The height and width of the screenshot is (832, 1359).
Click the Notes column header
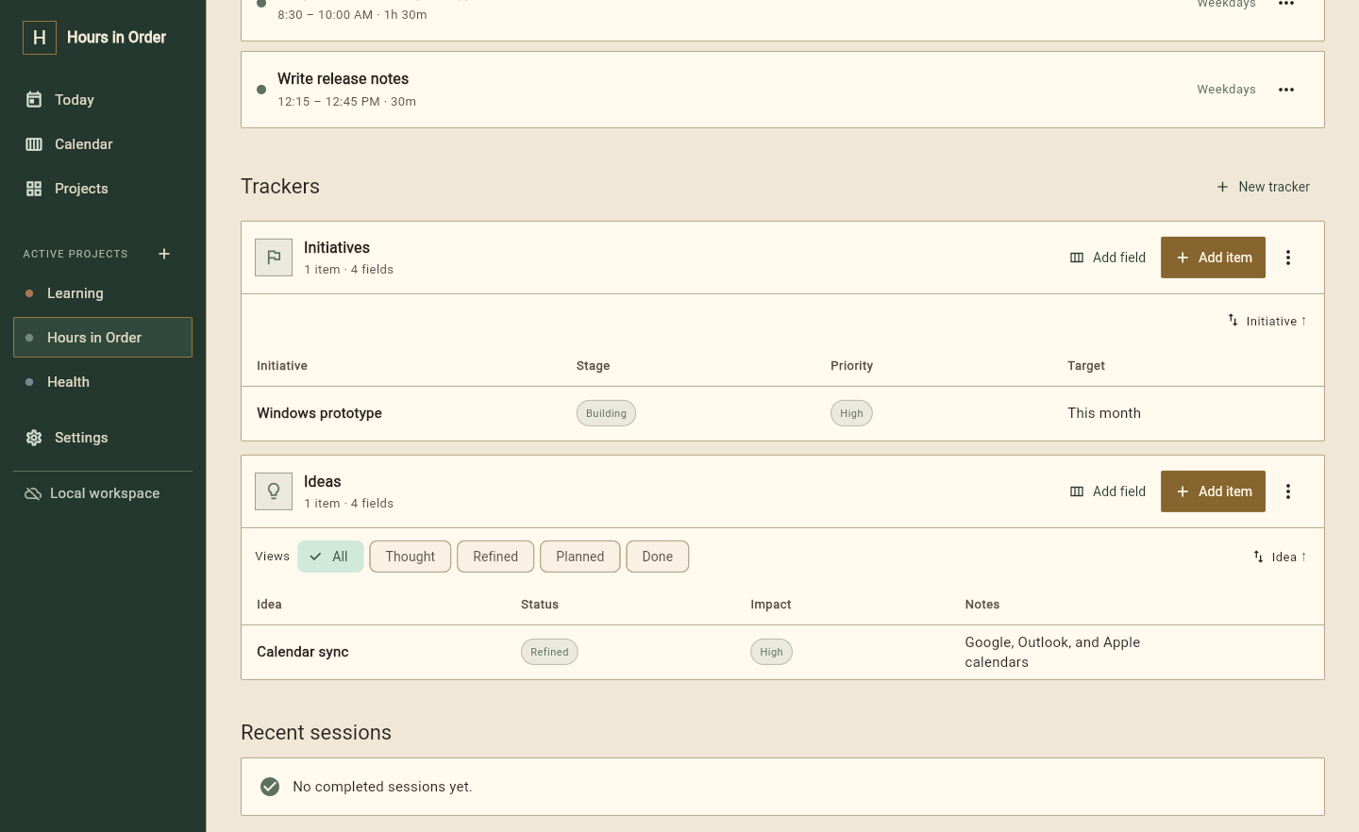(982, 605)
